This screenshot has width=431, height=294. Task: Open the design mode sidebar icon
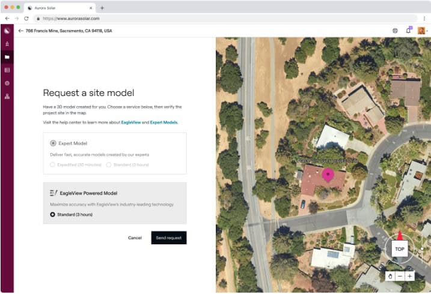7,44
